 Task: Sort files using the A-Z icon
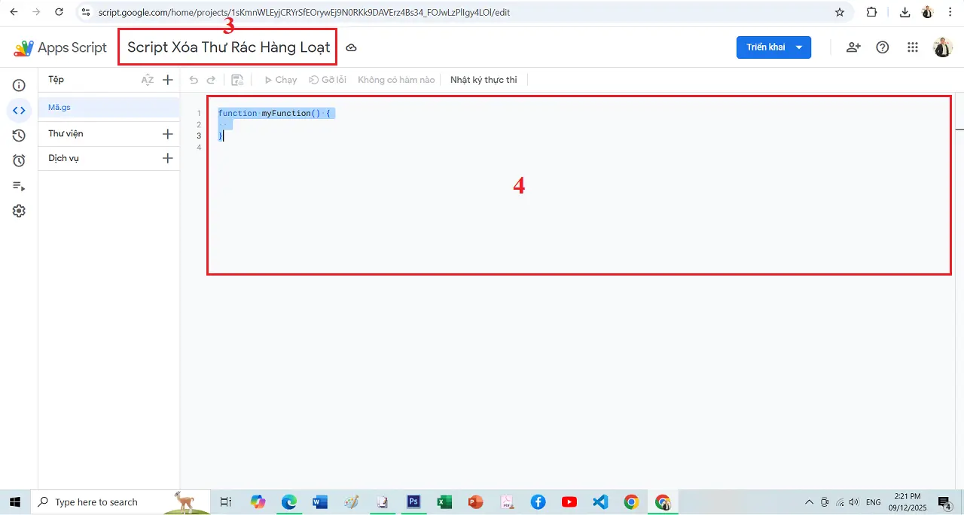pyautogui.click(x=148, y=79)
